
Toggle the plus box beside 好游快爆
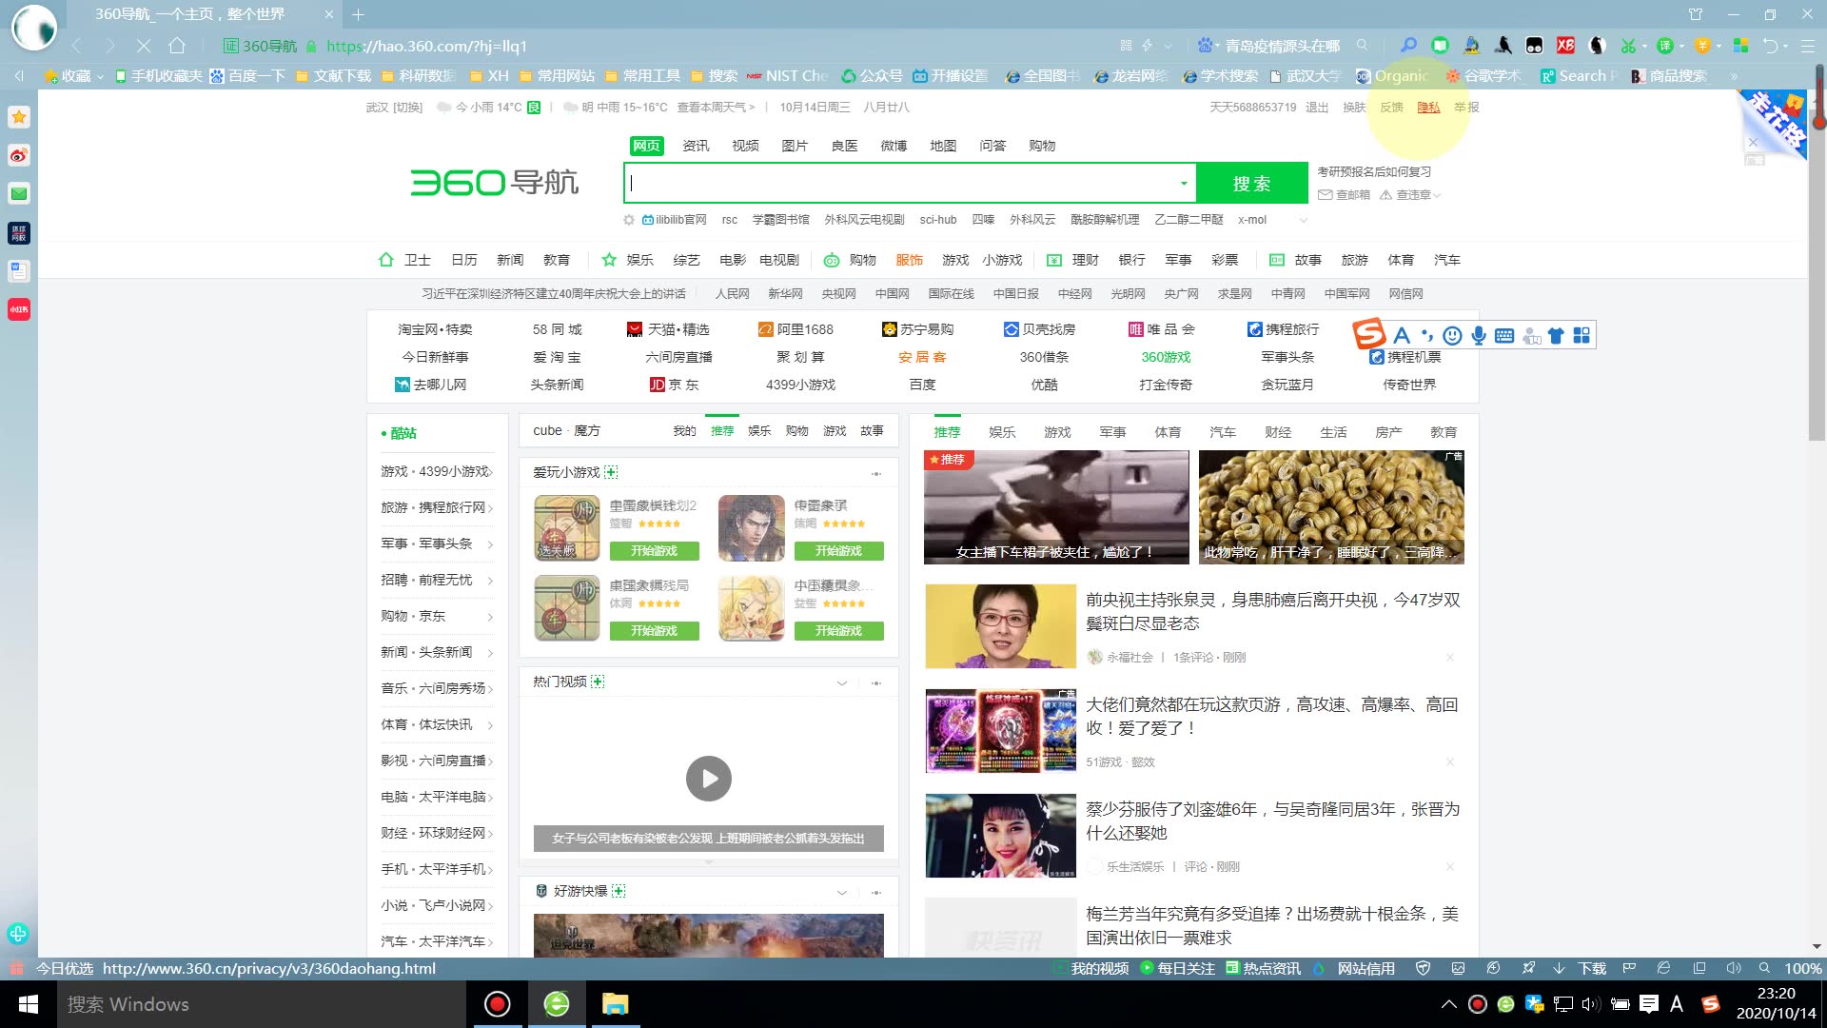(x=619, y=891)
